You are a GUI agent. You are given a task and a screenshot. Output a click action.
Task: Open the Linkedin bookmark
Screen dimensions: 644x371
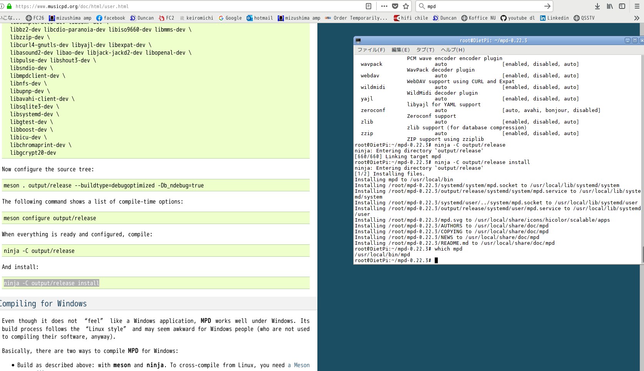pos(554,18)
